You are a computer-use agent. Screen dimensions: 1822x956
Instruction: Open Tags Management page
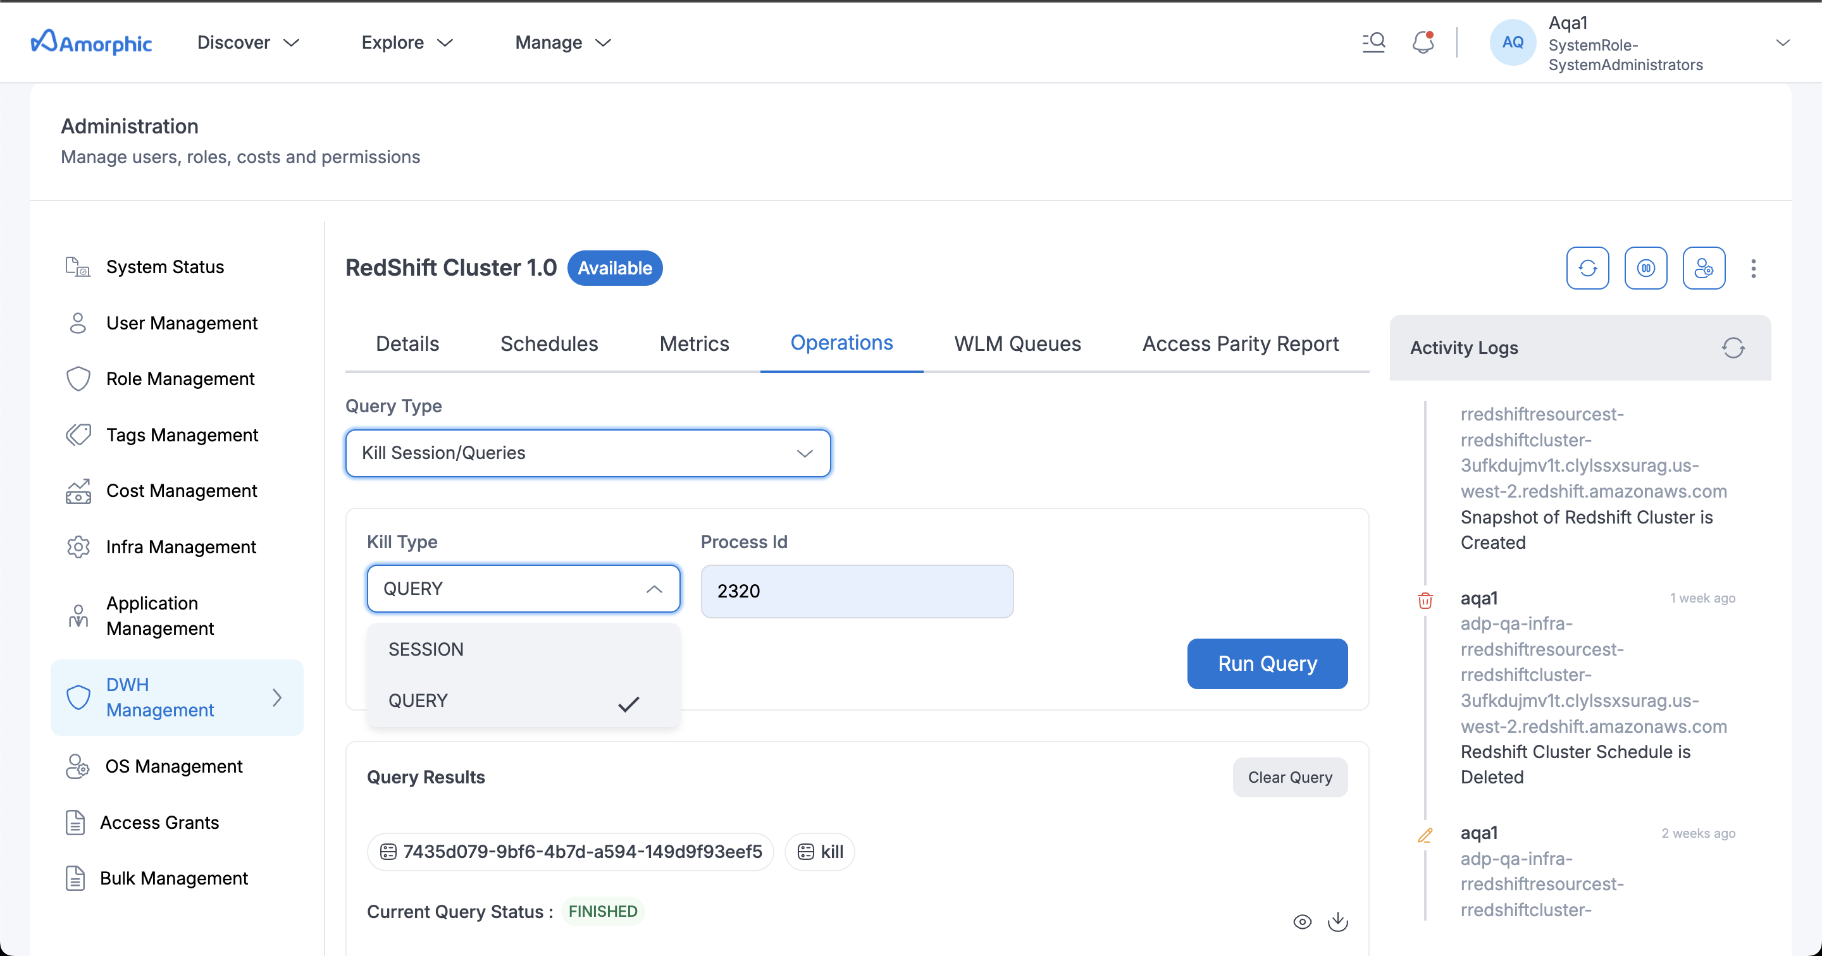click(x=182, y=435)
